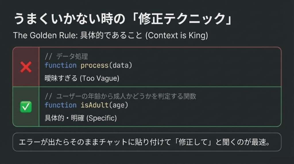Click the "function" keyword before isAdult

pos(61,105)
